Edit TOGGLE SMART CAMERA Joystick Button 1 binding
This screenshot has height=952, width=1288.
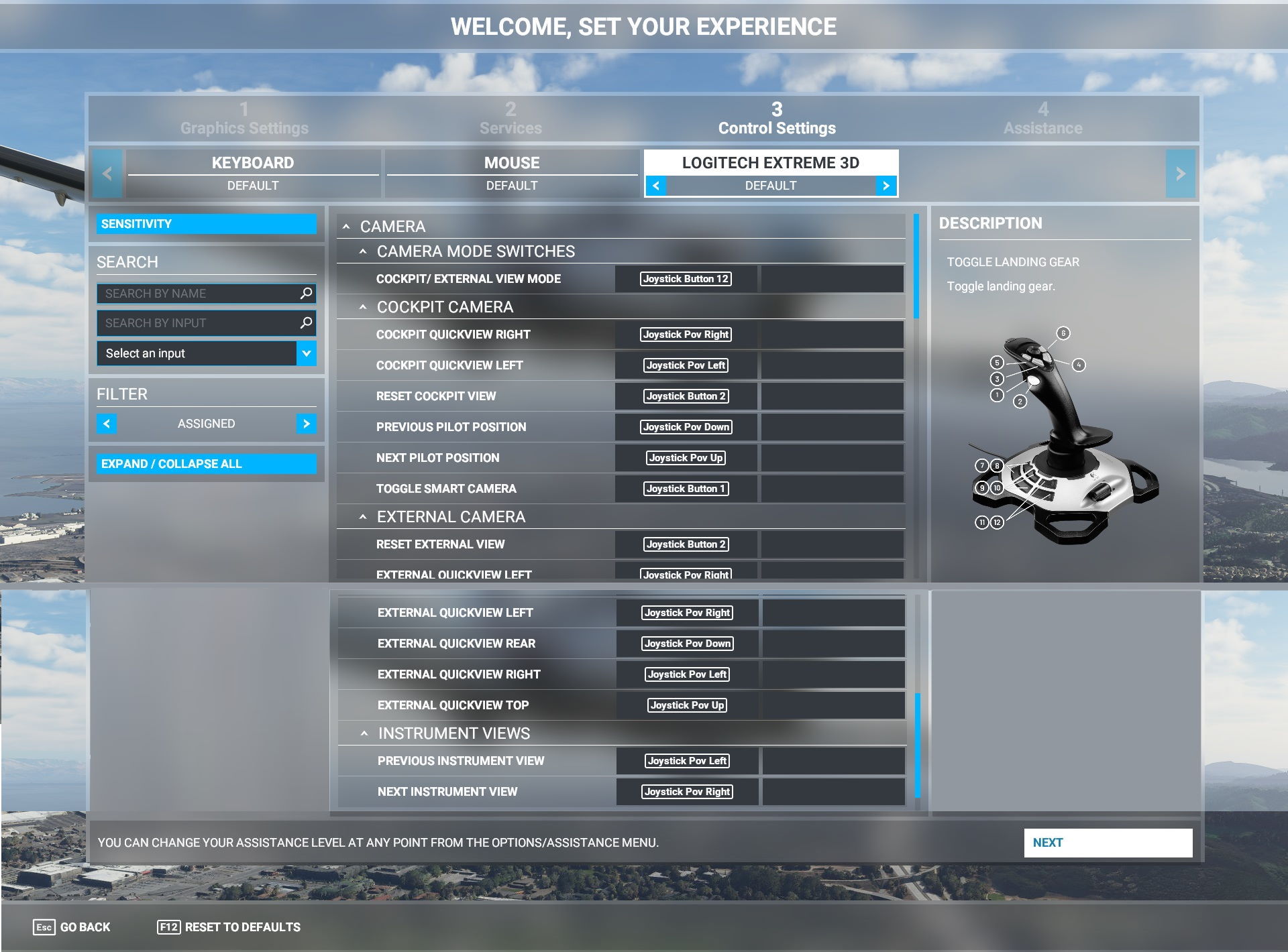(686, 489)
